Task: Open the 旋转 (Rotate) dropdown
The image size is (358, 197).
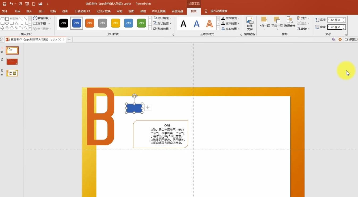Action: [303, 29]
